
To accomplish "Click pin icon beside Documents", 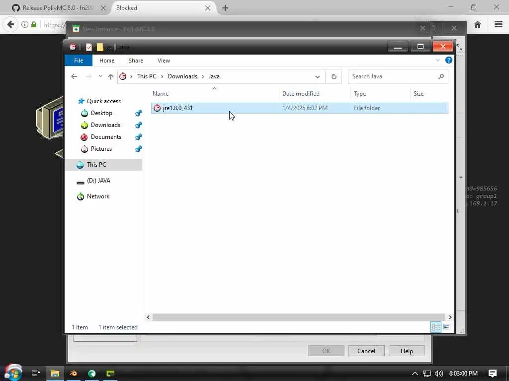I will pyautogui.click(x=138, y=137).
